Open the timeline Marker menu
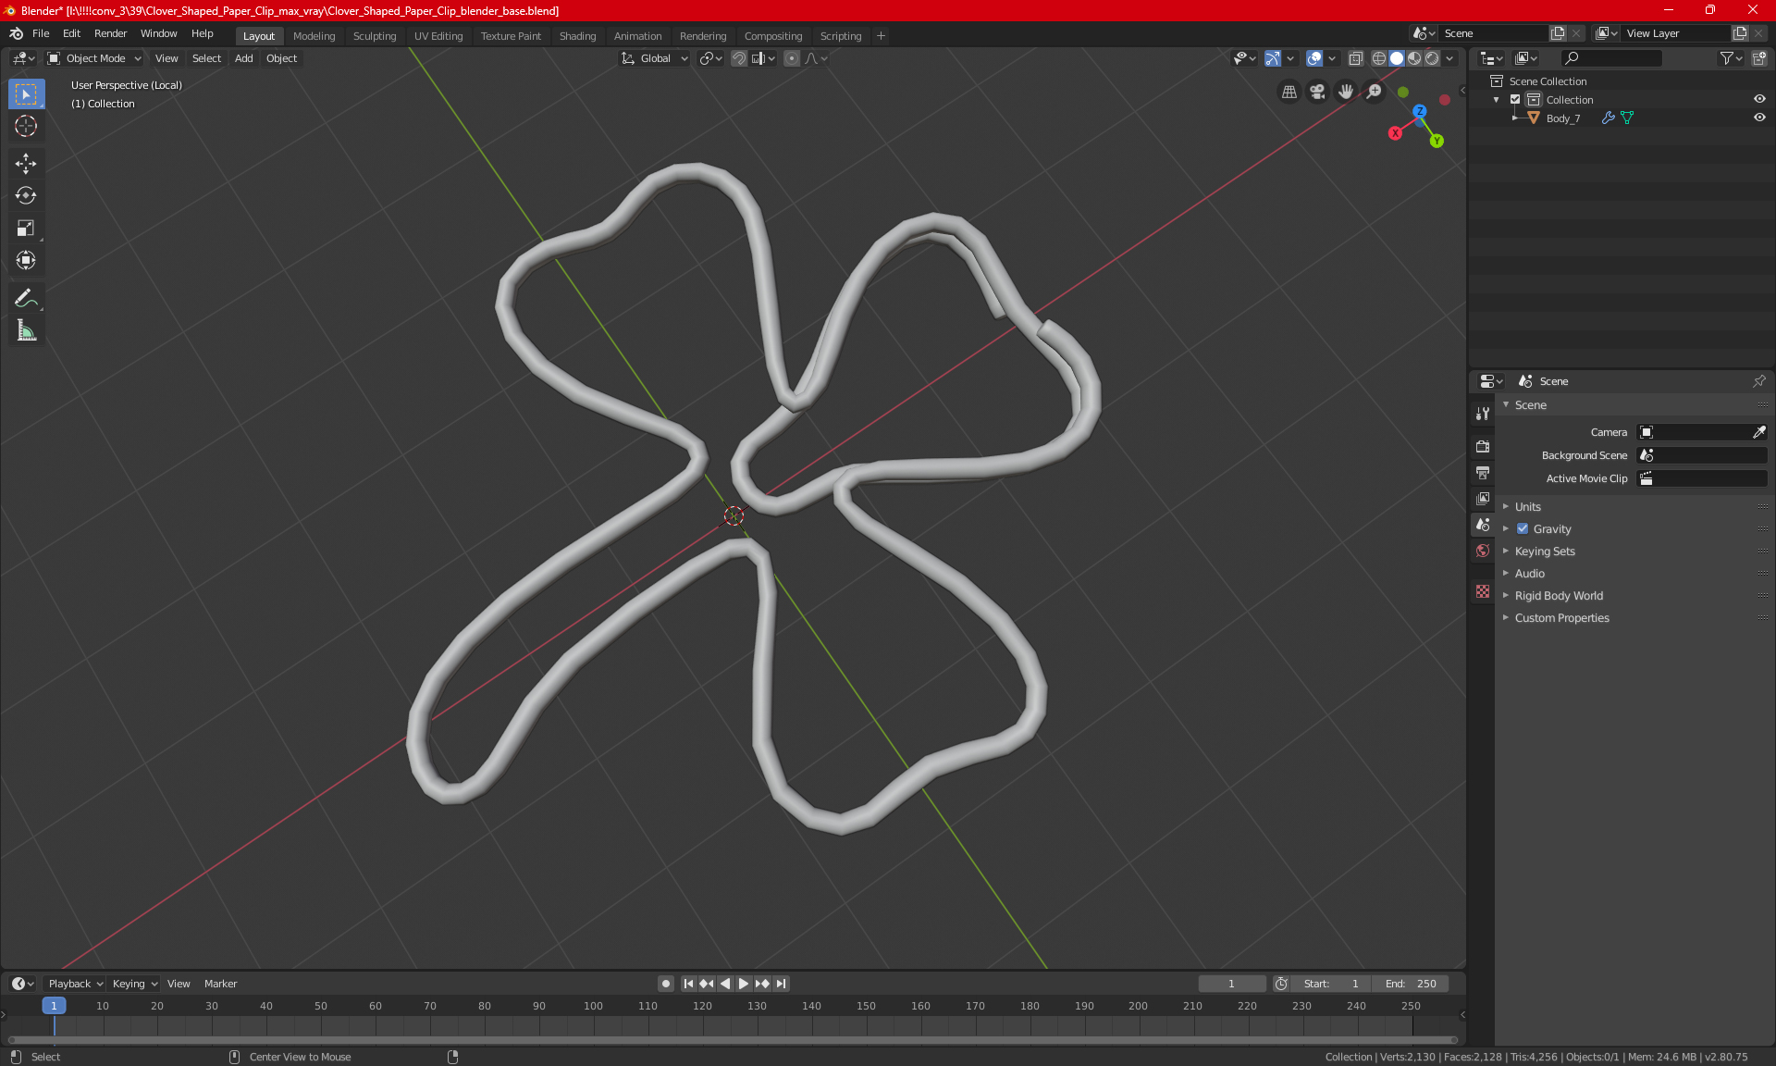 220,984
